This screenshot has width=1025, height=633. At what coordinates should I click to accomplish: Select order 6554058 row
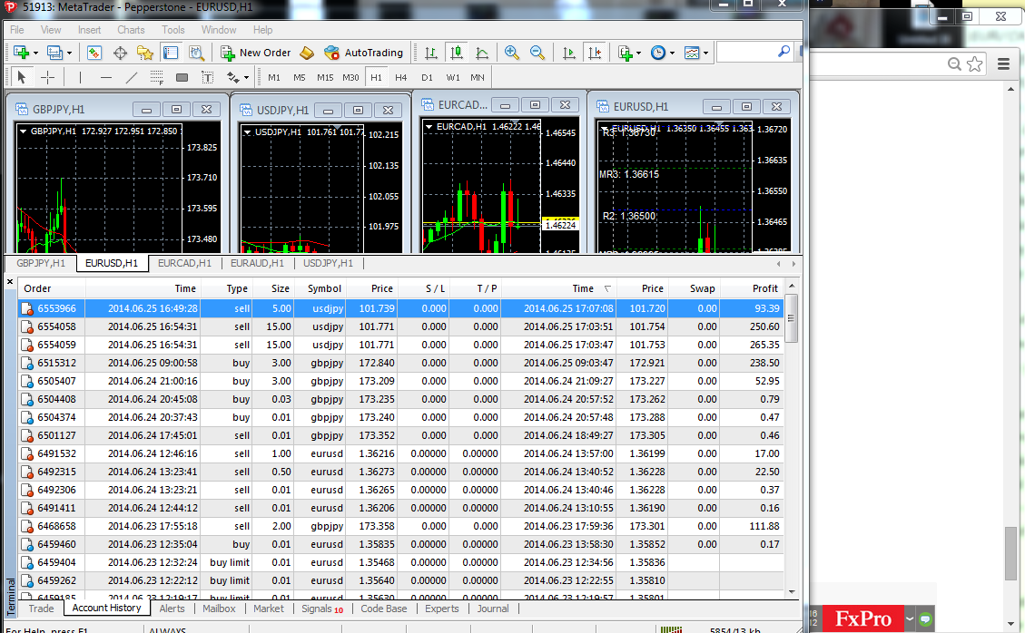tap(400, 326)
